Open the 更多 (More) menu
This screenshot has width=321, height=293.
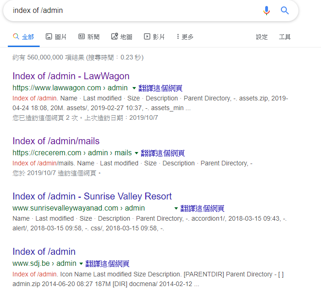(185, 37)
